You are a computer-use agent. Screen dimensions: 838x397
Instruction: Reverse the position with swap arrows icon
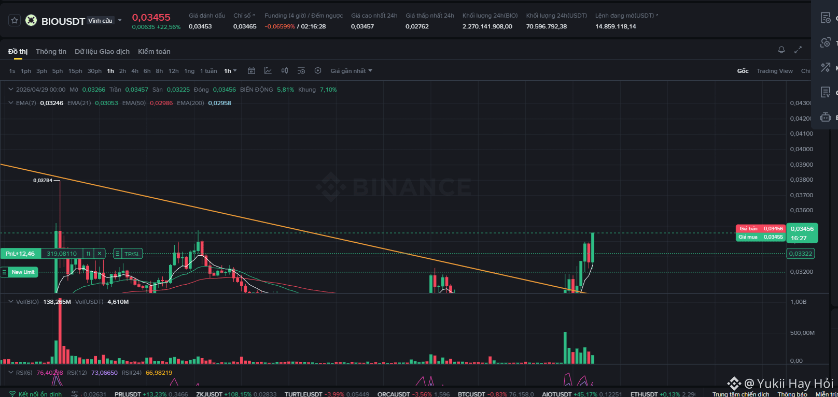tap(89, 254)
